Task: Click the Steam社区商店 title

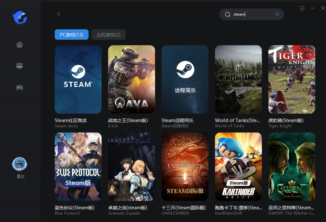Action: pyautogui.click(x=70, y=120)
